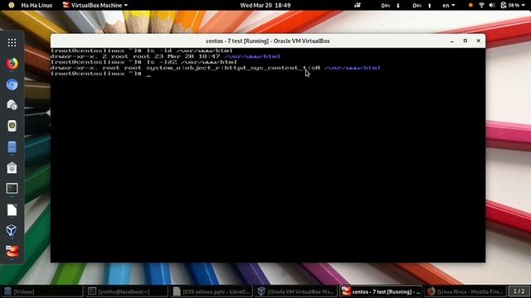
Task: Switch to the Videos taskbar window
Action: [42, 291]
